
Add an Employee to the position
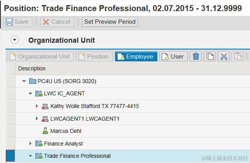pyautogui.click(x=136, y=57)
